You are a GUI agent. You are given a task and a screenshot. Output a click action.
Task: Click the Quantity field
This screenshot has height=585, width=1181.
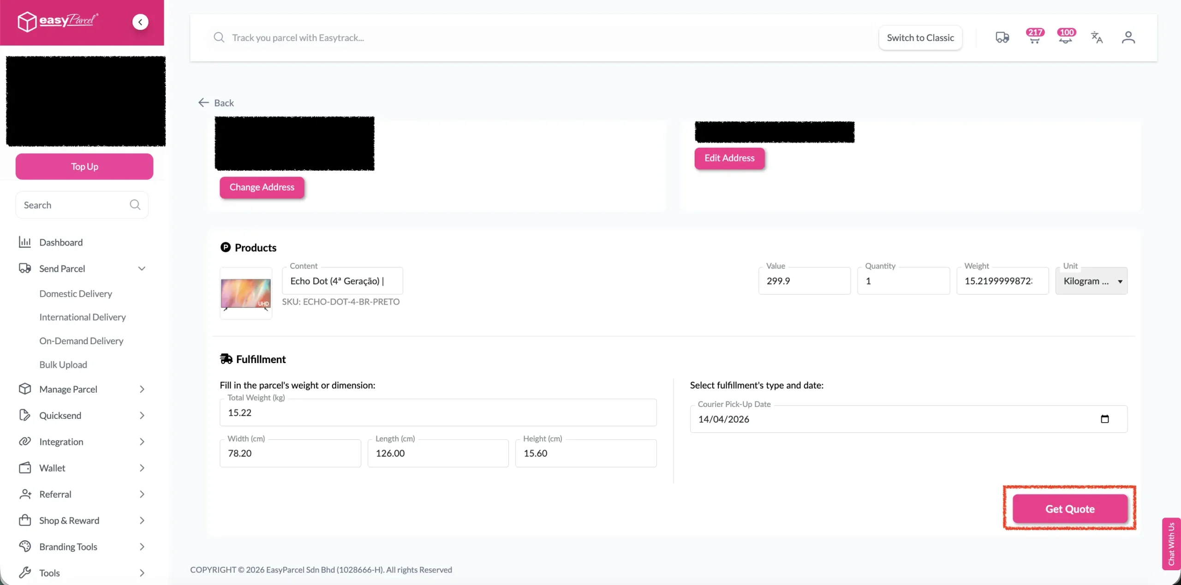[x=903, y=281]
